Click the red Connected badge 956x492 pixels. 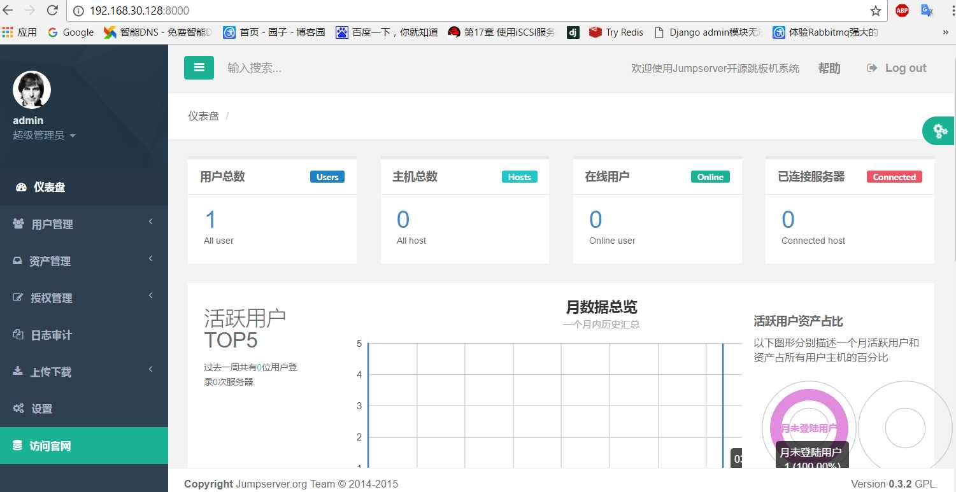(x=894, y=177)
